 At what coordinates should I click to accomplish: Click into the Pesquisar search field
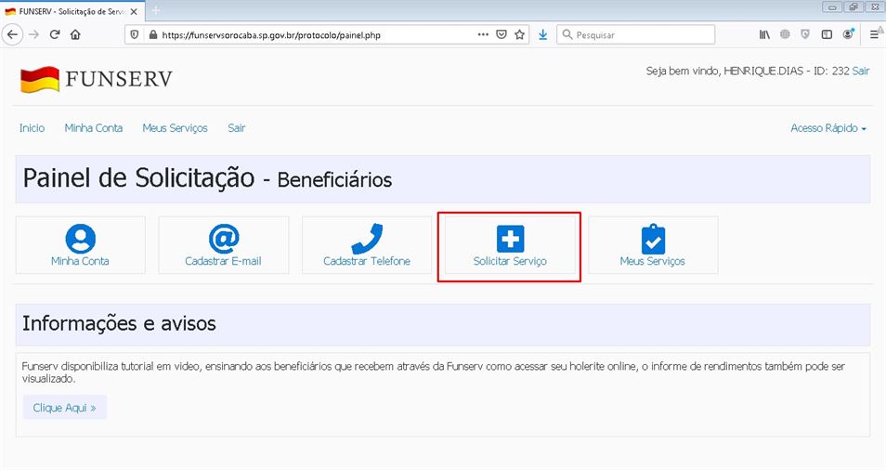tap(641, 34)
